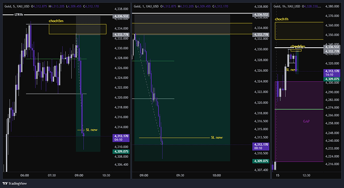Select the choch1h yellow rectangle in 1h chart
This screenshot has height=188, width=344.
pos(299,31)
